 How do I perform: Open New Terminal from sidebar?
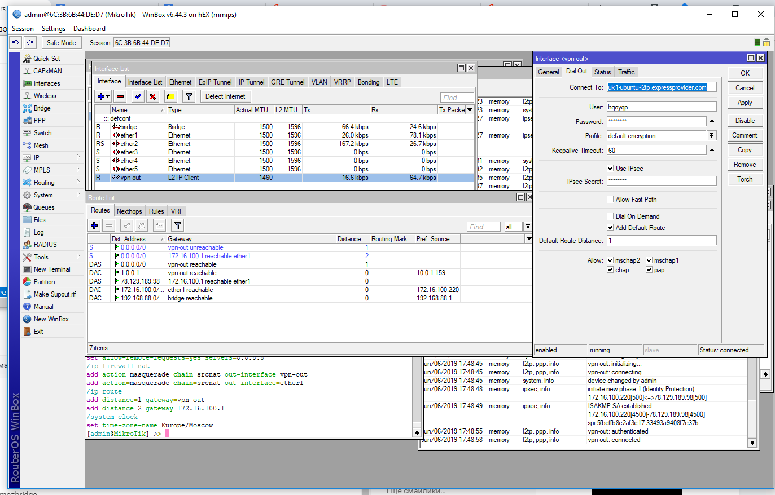pos(52,269)
